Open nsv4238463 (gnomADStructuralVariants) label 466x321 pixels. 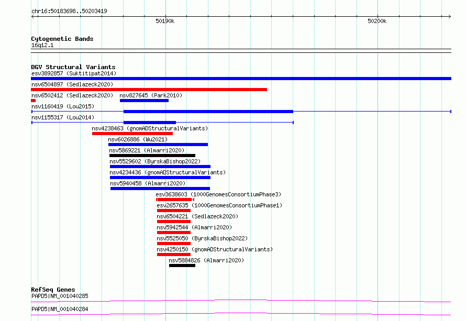click(150, 128)
